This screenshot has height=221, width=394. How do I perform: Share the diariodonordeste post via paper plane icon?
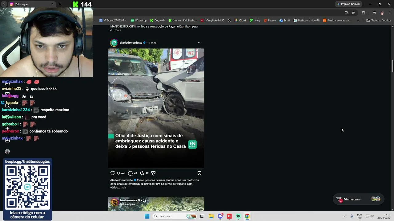tap(153, 173)
